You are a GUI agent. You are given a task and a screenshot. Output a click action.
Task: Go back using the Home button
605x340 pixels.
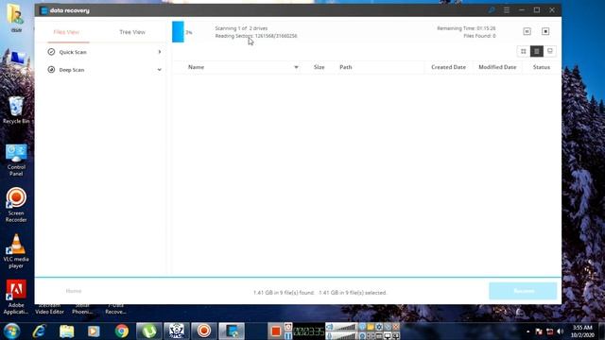[74, 291]
